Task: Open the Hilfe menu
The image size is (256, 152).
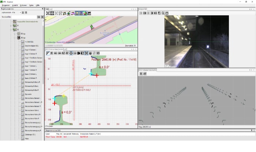Action: click(x=37, y=5)
